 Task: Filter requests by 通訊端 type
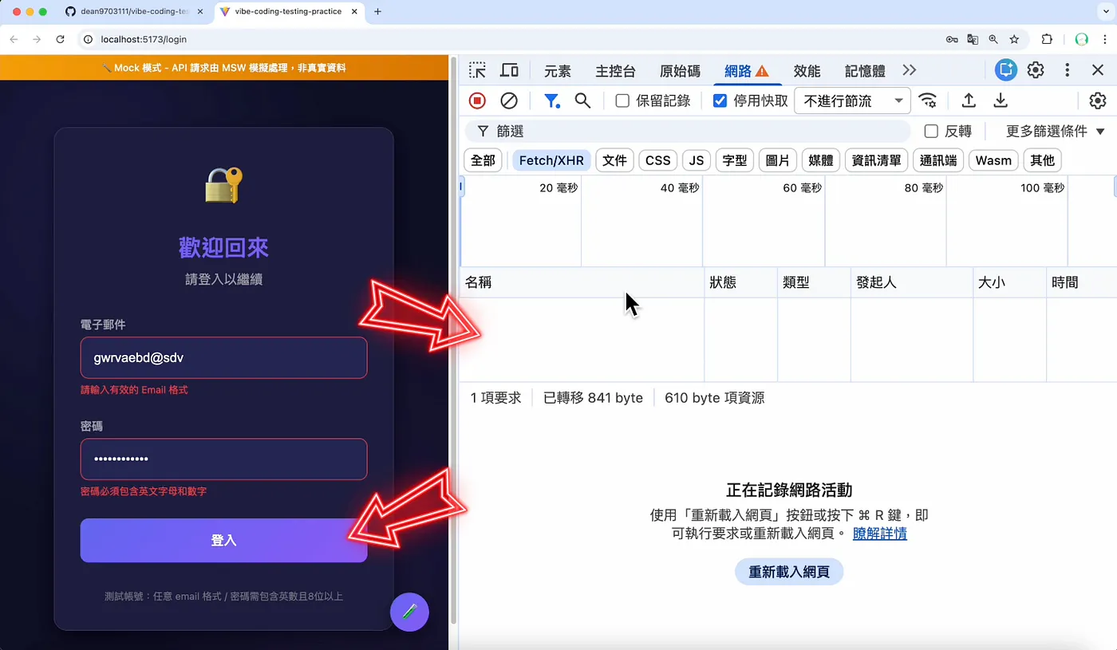pyautogui.click(x=938, y=160)
